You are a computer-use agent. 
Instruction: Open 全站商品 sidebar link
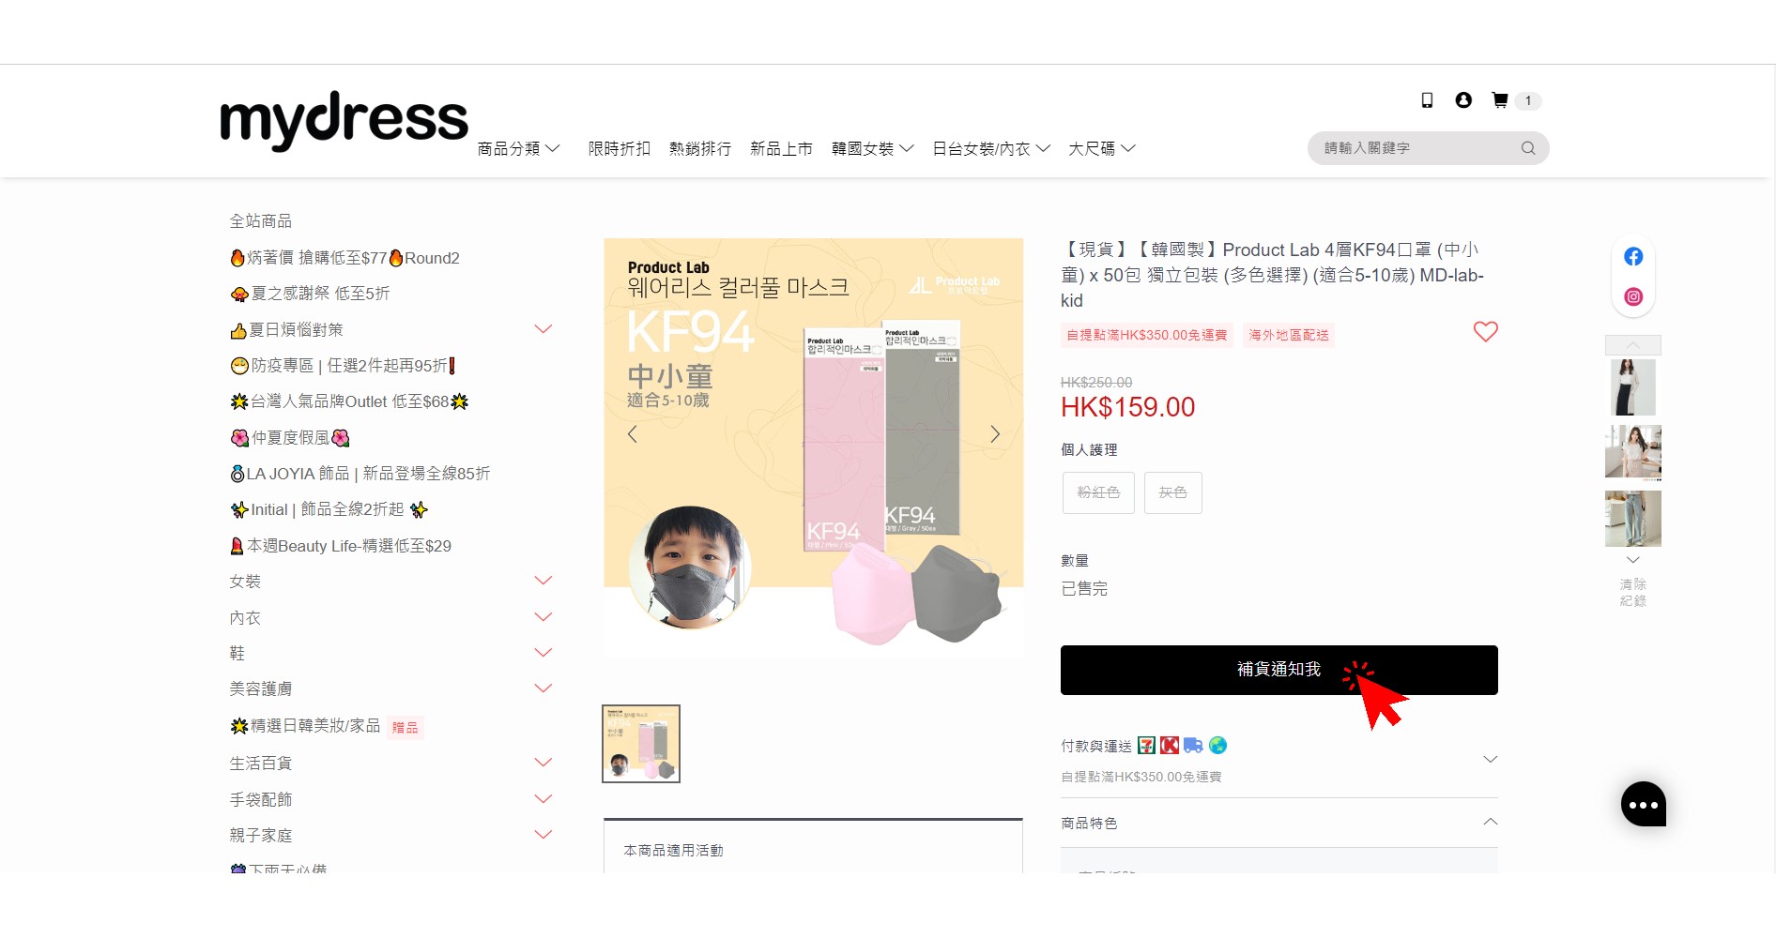(261, 221)
